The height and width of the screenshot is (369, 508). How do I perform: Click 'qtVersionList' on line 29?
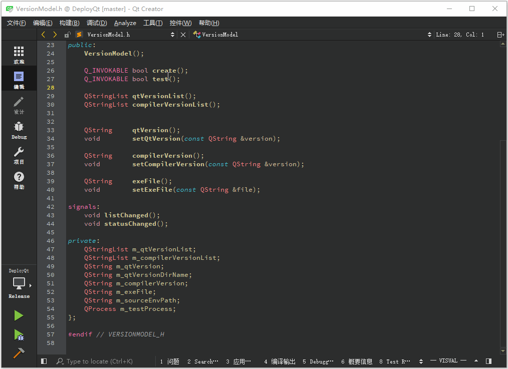(158, 96)
